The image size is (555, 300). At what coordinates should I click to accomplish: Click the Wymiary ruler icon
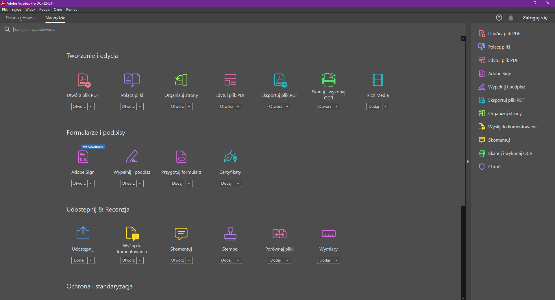pyautogui.click(x=329, y=234)
